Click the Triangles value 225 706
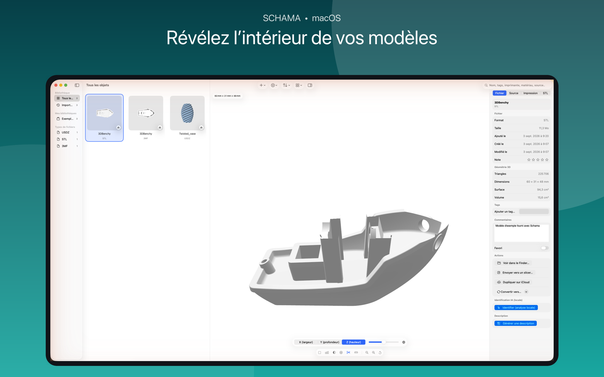Image resolution: width=604 pixels, height=377 pixels. click(x=543, y=174)
